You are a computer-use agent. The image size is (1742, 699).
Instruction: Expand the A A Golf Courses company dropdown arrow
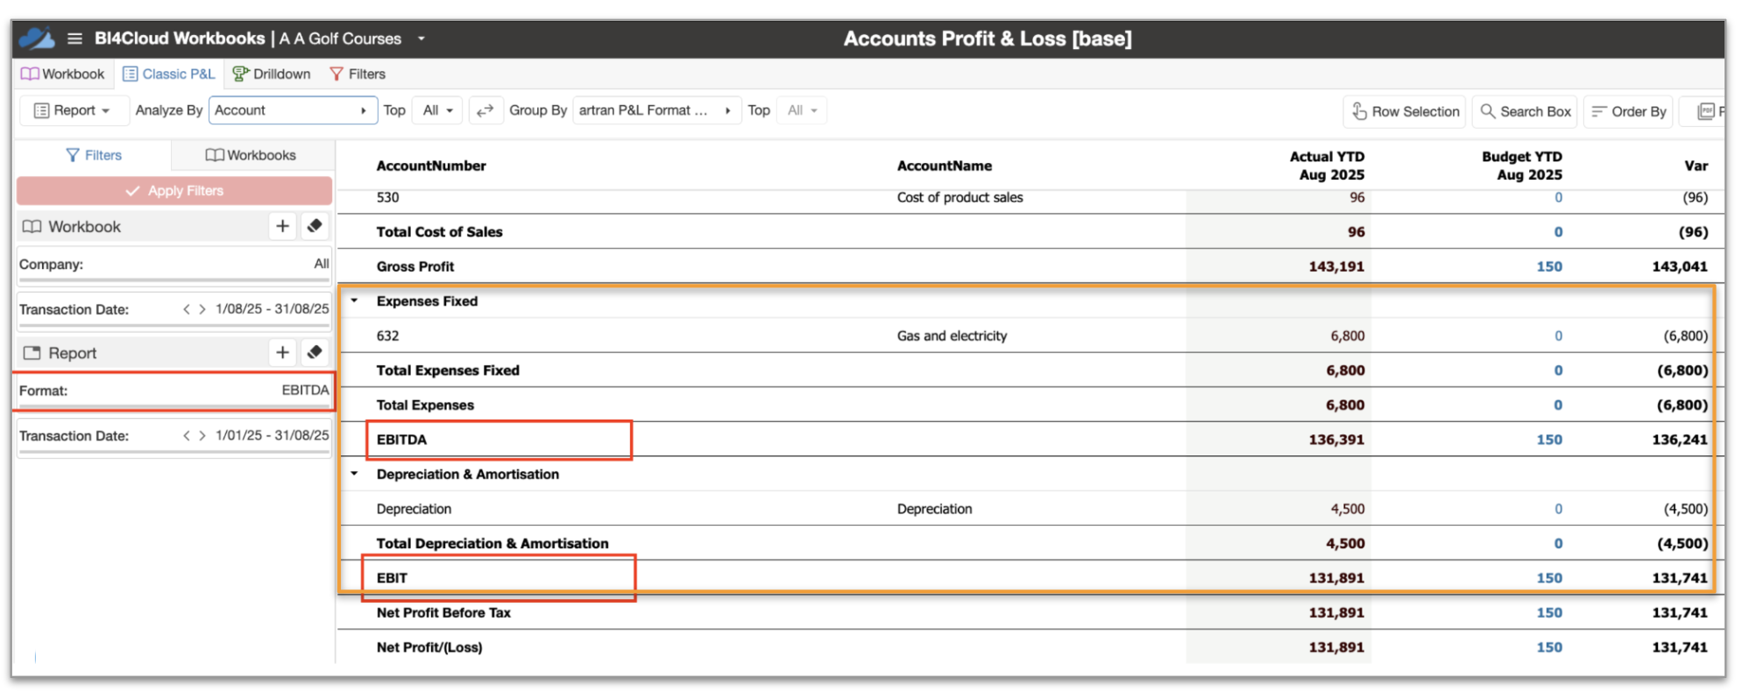tap(421, 39)
